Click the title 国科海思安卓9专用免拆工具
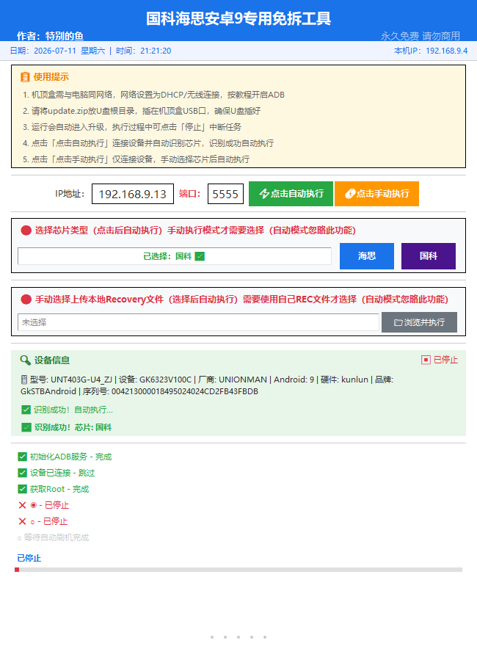 (x=238, y=18)
